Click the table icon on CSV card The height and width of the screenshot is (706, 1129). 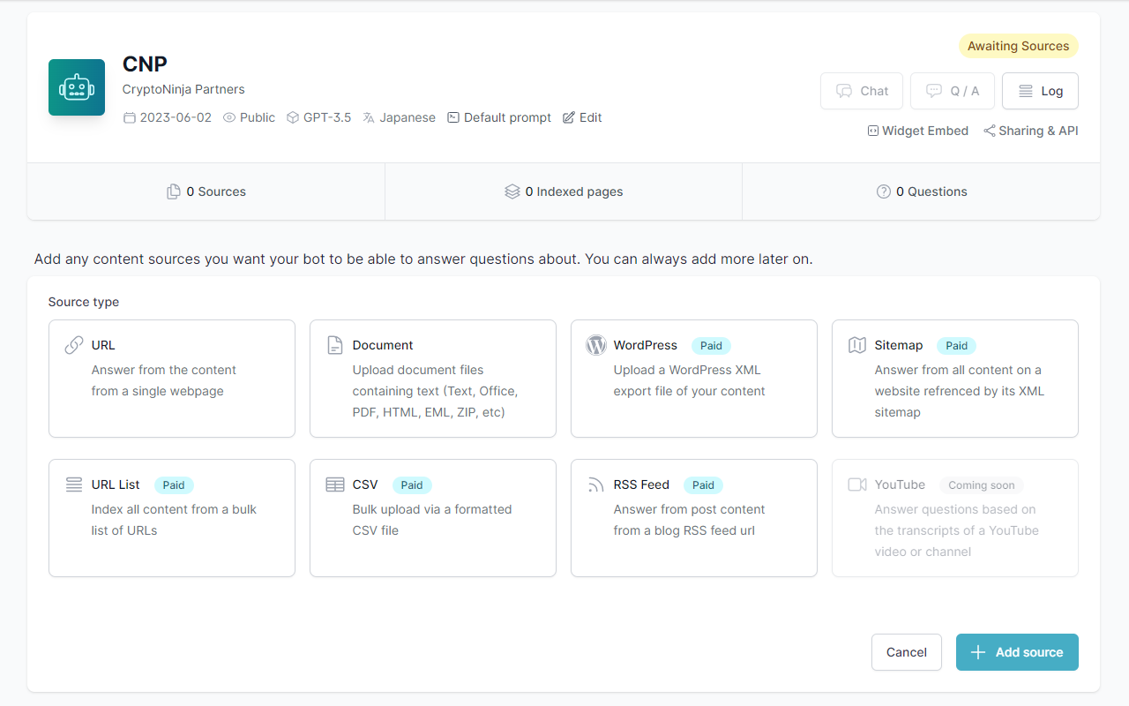335,484
